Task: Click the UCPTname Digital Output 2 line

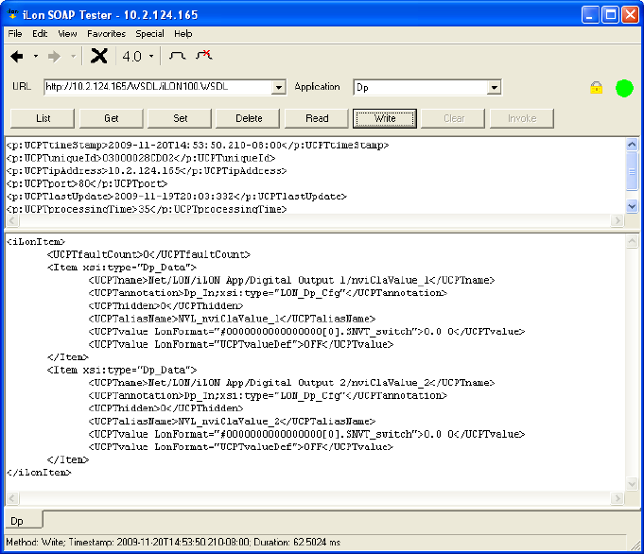Action: pos(291,382)
